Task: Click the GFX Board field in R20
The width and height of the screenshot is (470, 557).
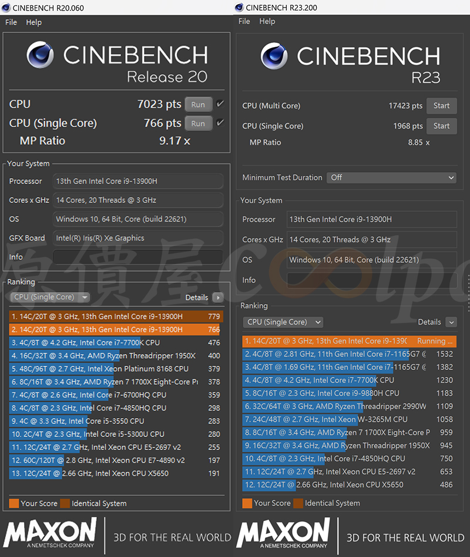Action: (x=138, y=238)
